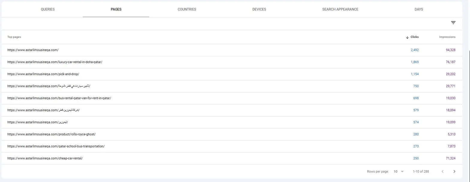Screen dimensions: 470x182
Task: Open bus-rental-qatar-van-for-rent page row
Action: [x=232, y=98]
